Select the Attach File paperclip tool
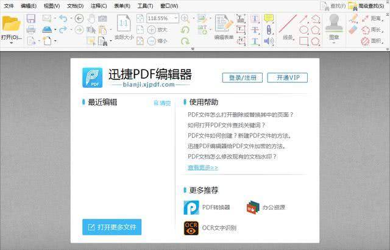 (x=269, y=29)
